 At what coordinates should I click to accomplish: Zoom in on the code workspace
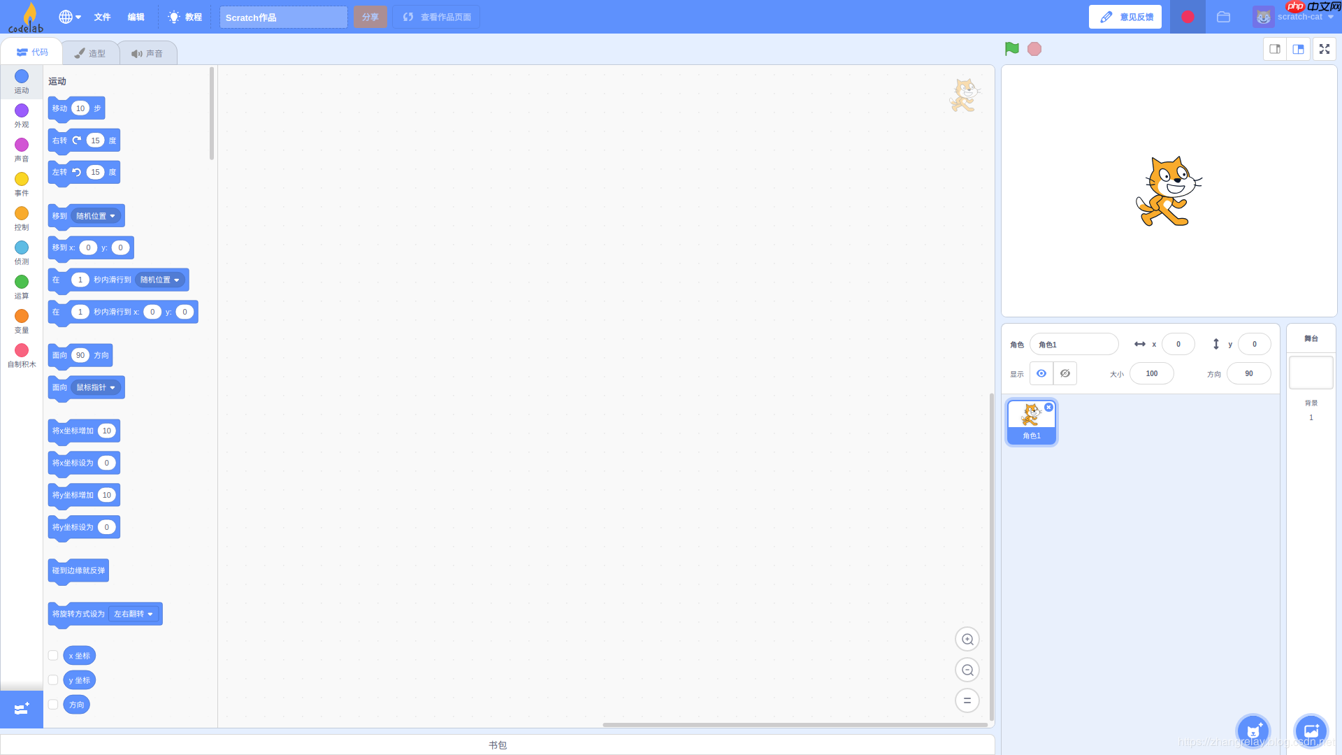(x=967, y=640)
